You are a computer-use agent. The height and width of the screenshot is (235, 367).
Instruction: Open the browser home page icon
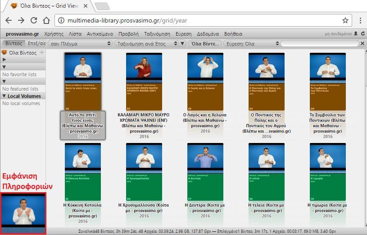46,20
